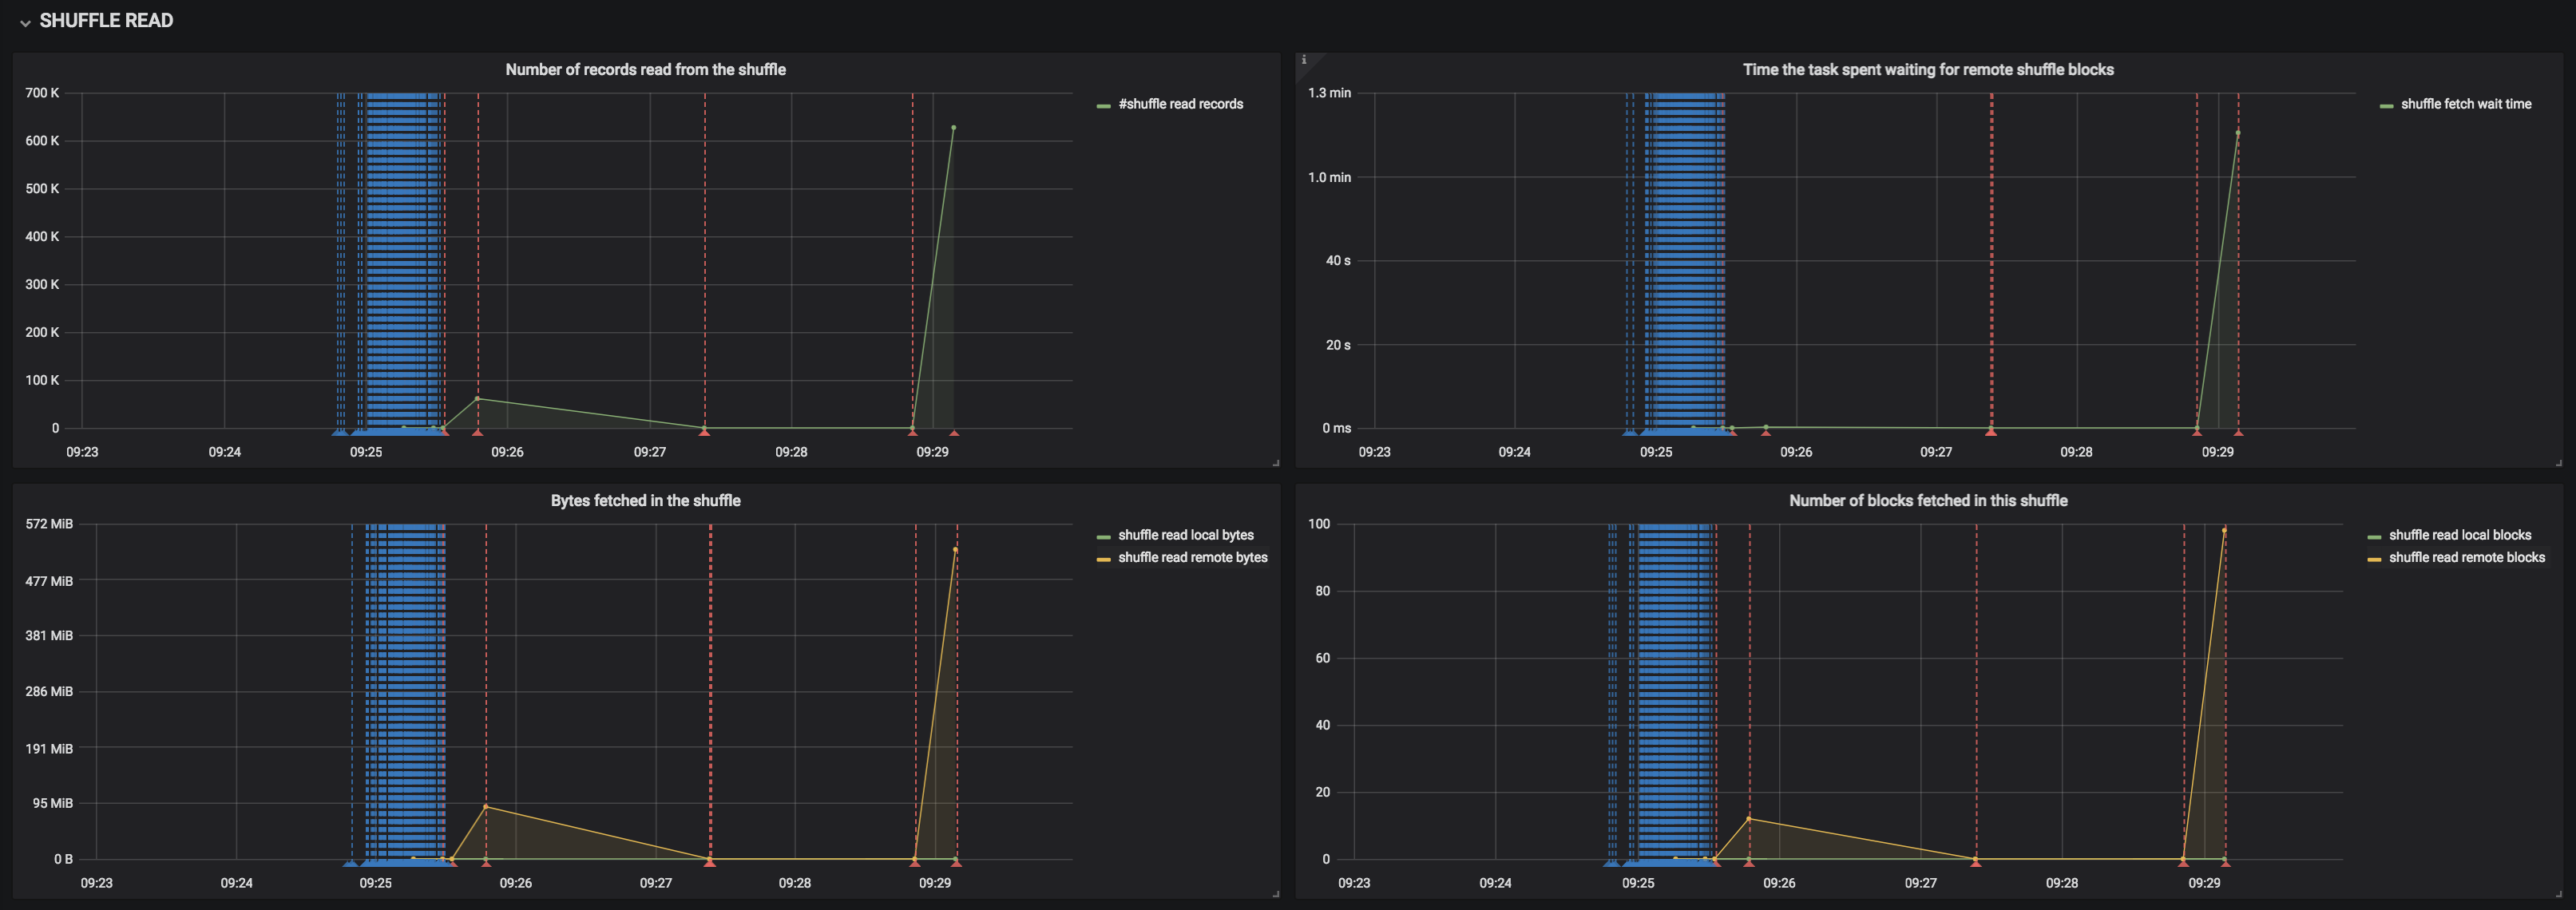
Task: Open the green color swatch for '#shuffle read records'
Action: (x=1103, y=105)
